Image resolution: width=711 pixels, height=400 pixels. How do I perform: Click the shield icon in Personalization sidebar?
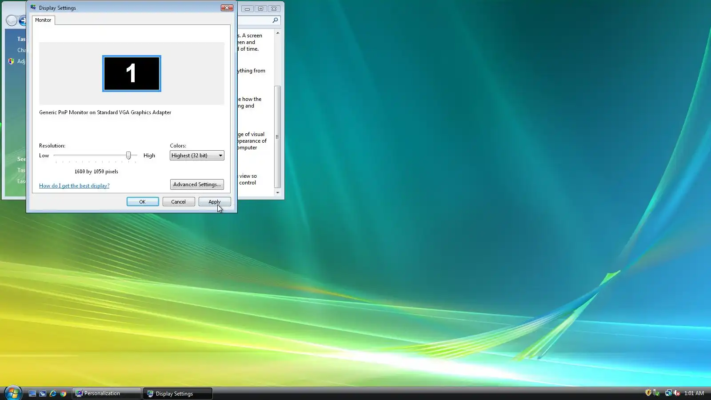click(x=11, y=61)
